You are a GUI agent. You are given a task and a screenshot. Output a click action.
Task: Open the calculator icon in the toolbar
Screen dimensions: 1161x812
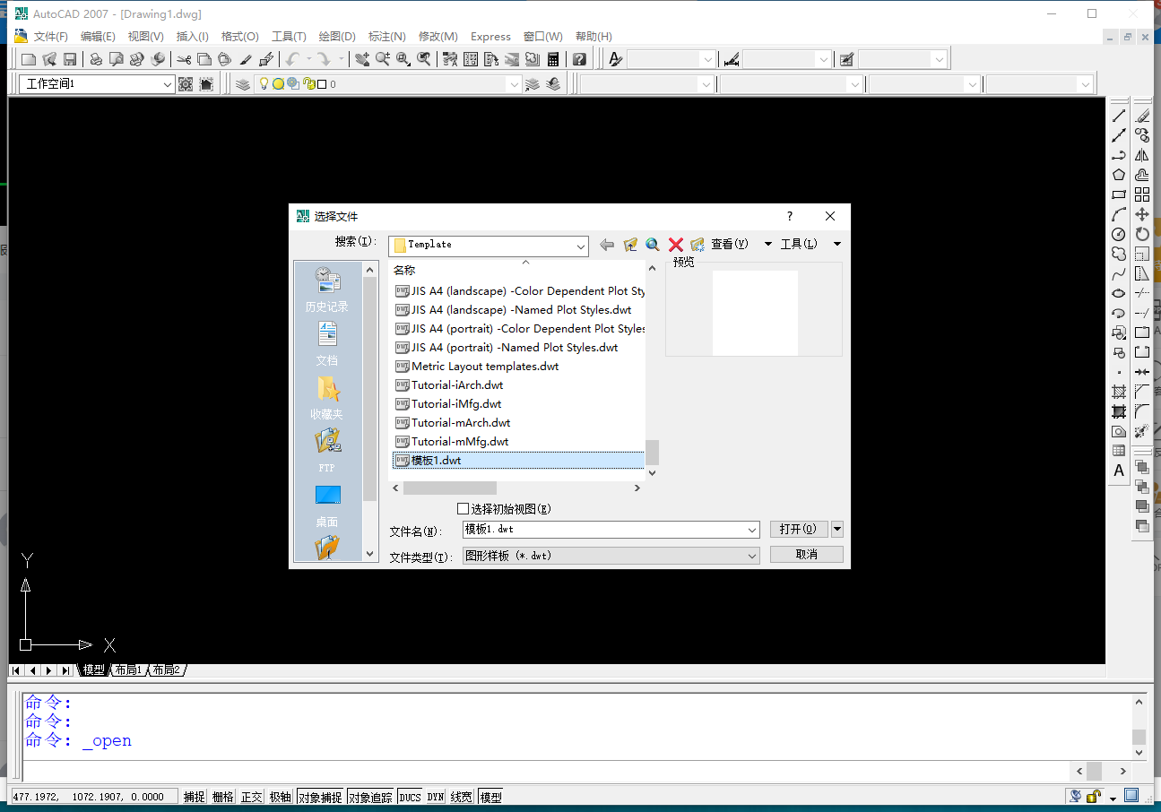click(x=553, y=59)
